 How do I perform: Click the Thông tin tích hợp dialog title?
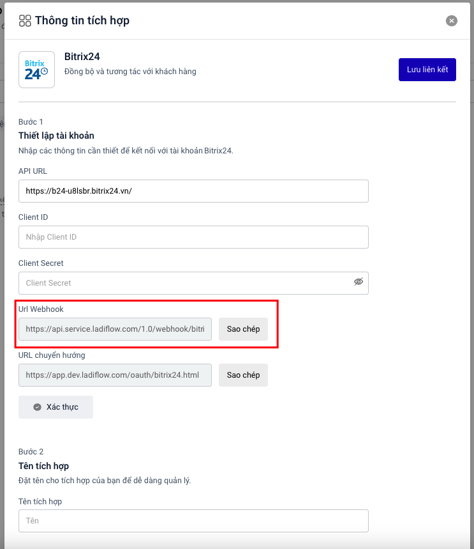click(82, 21)
